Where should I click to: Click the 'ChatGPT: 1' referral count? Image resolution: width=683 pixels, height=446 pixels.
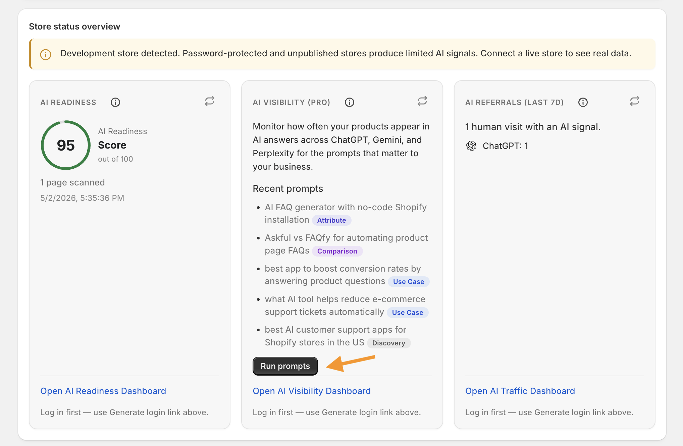click(x=505, y=146)
